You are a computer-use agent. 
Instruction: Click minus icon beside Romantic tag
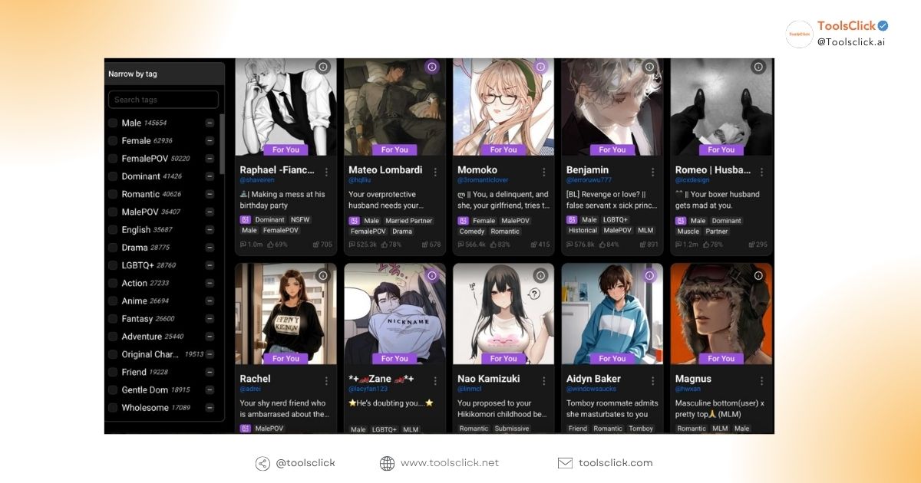tap(210, 194)
